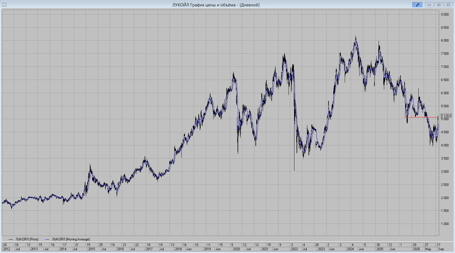The image size is (455, 253).
Task: Click the 2025 year label on time axis
Action: [380, 249]
